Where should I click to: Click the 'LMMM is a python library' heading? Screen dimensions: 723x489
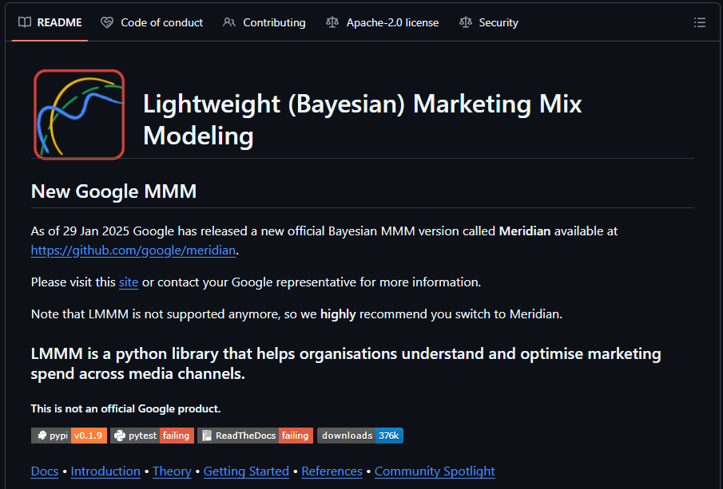point(346,363)
